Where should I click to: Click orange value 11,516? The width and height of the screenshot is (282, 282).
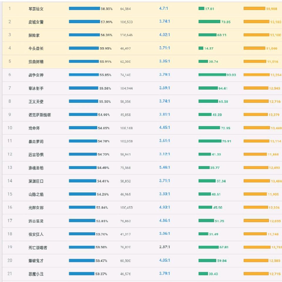[x=273, y=62]
